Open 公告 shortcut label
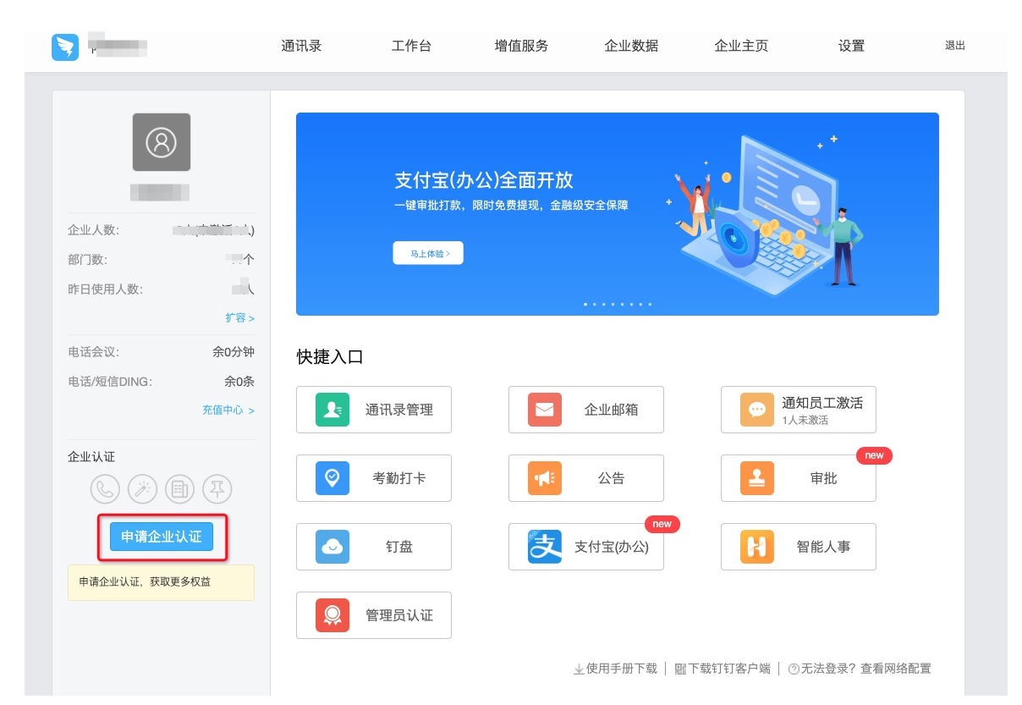Screen dimensions: 1022x705 point(612,478)
